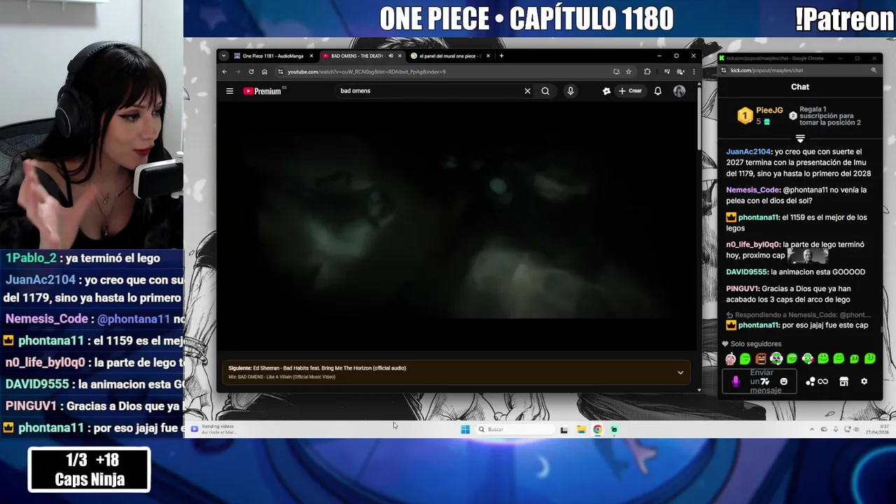The image size is (896, 504).
Task: Show hidden system tray icons chevron
Action: coord(812,429)
